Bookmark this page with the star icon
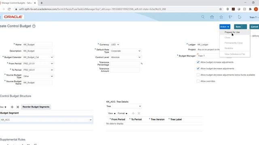This screenshot has width=259, height=145. pos(221,9)
